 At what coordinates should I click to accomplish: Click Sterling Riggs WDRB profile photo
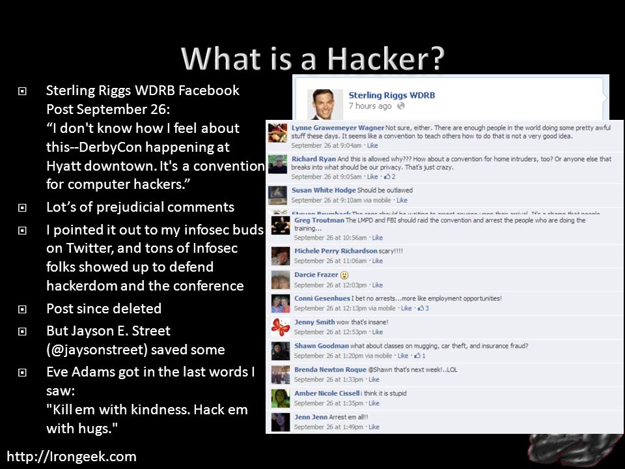point(325,104)
